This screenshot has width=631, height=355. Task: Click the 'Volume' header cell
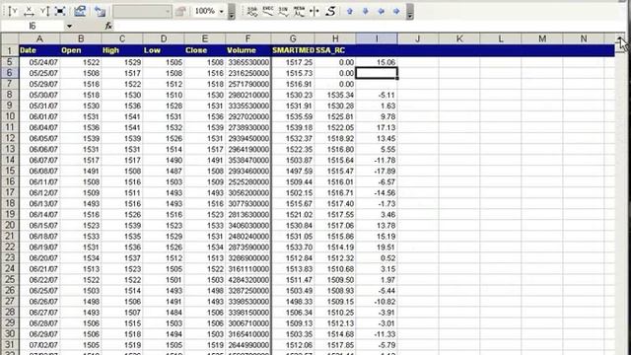[247, 50]
